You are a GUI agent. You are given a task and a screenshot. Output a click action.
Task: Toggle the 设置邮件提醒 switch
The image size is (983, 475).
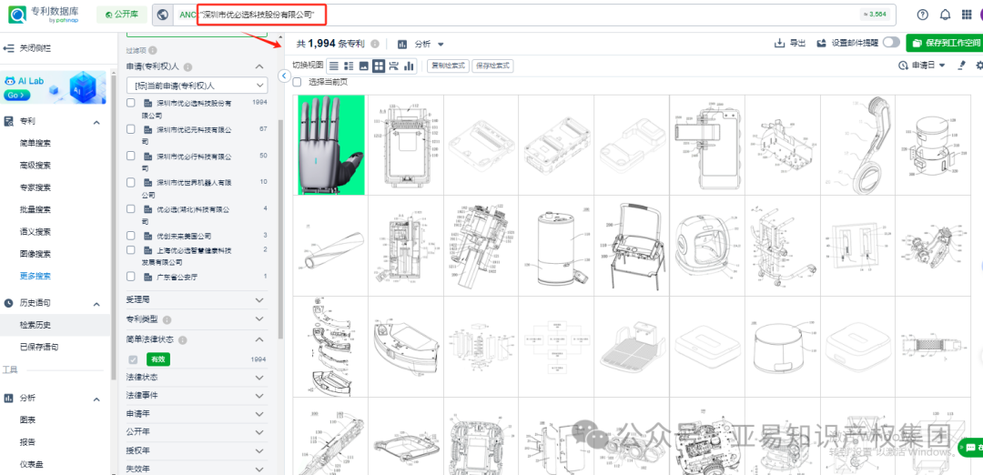891,43
